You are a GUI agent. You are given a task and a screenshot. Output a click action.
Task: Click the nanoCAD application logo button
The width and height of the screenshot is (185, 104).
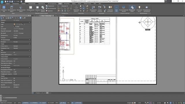pyautogui.click(x=2, y=2)
